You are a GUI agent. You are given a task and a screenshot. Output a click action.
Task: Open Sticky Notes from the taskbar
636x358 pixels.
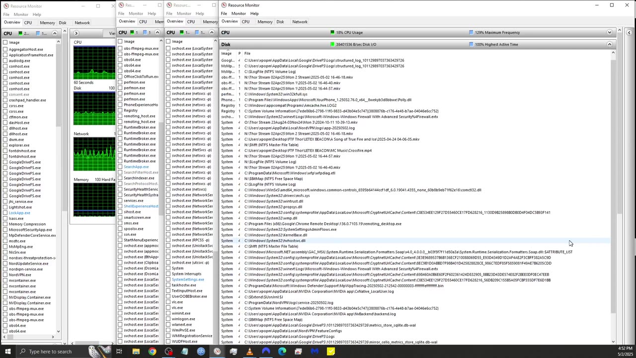coord(331,352)
